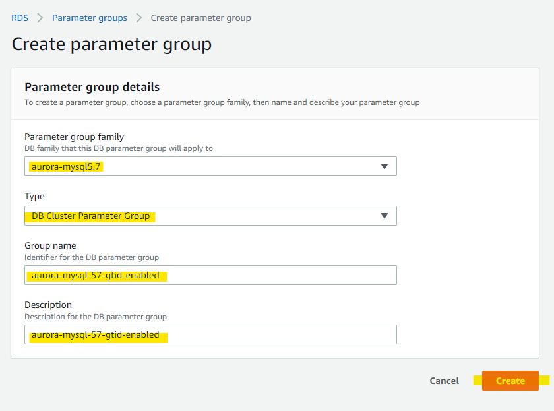Click the chevron after Parameter groups breadcrumb
This screenshot has height=411, width=554.
coord(139,18)
